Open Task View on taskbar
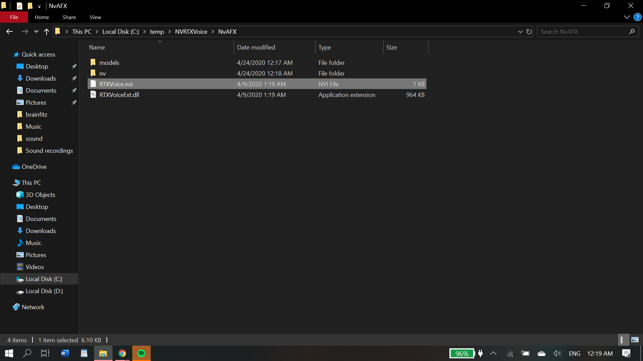Viewport: 643px width, 361px height. point(45,353)
